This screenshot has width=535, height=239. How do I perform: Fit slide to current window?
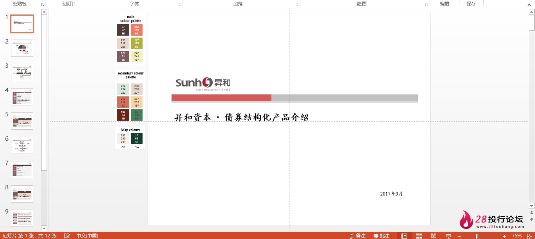click(529, 236)
